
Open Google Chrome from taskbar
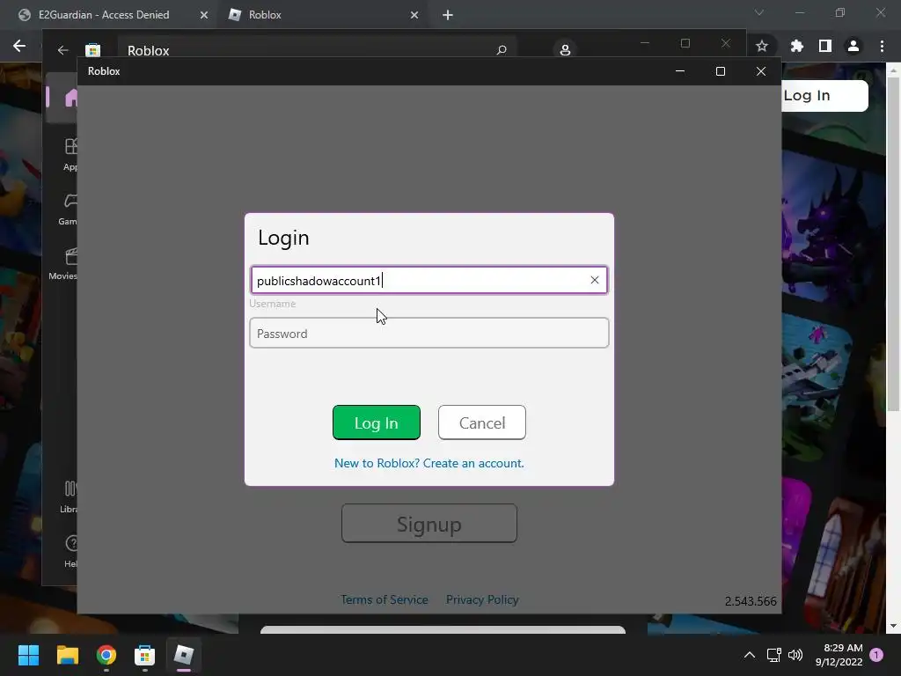[106, 655]
